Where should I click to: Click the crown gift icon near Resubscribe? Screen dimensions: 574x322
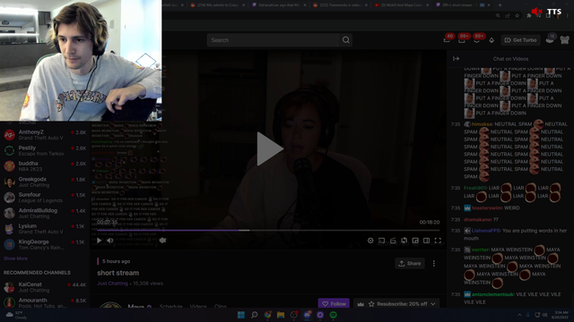(x=361, y=304)
